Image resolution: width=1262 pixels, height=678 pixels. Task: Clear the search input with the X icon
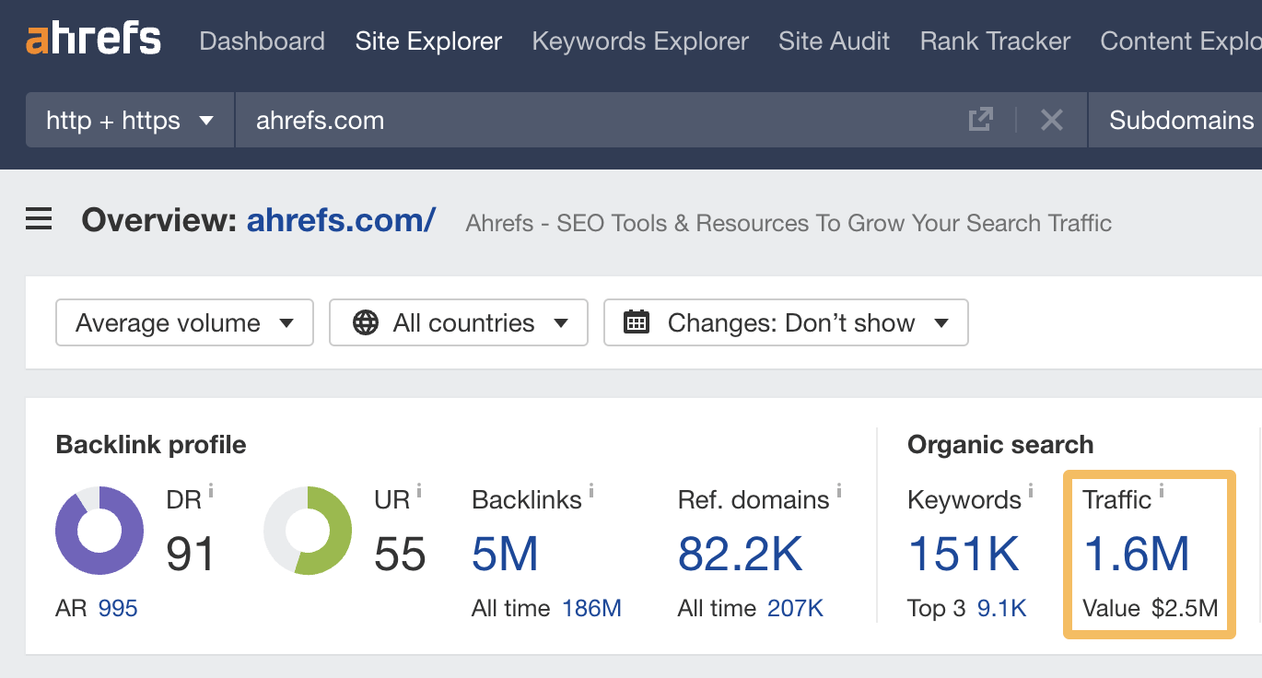(x=1051, y=120)
